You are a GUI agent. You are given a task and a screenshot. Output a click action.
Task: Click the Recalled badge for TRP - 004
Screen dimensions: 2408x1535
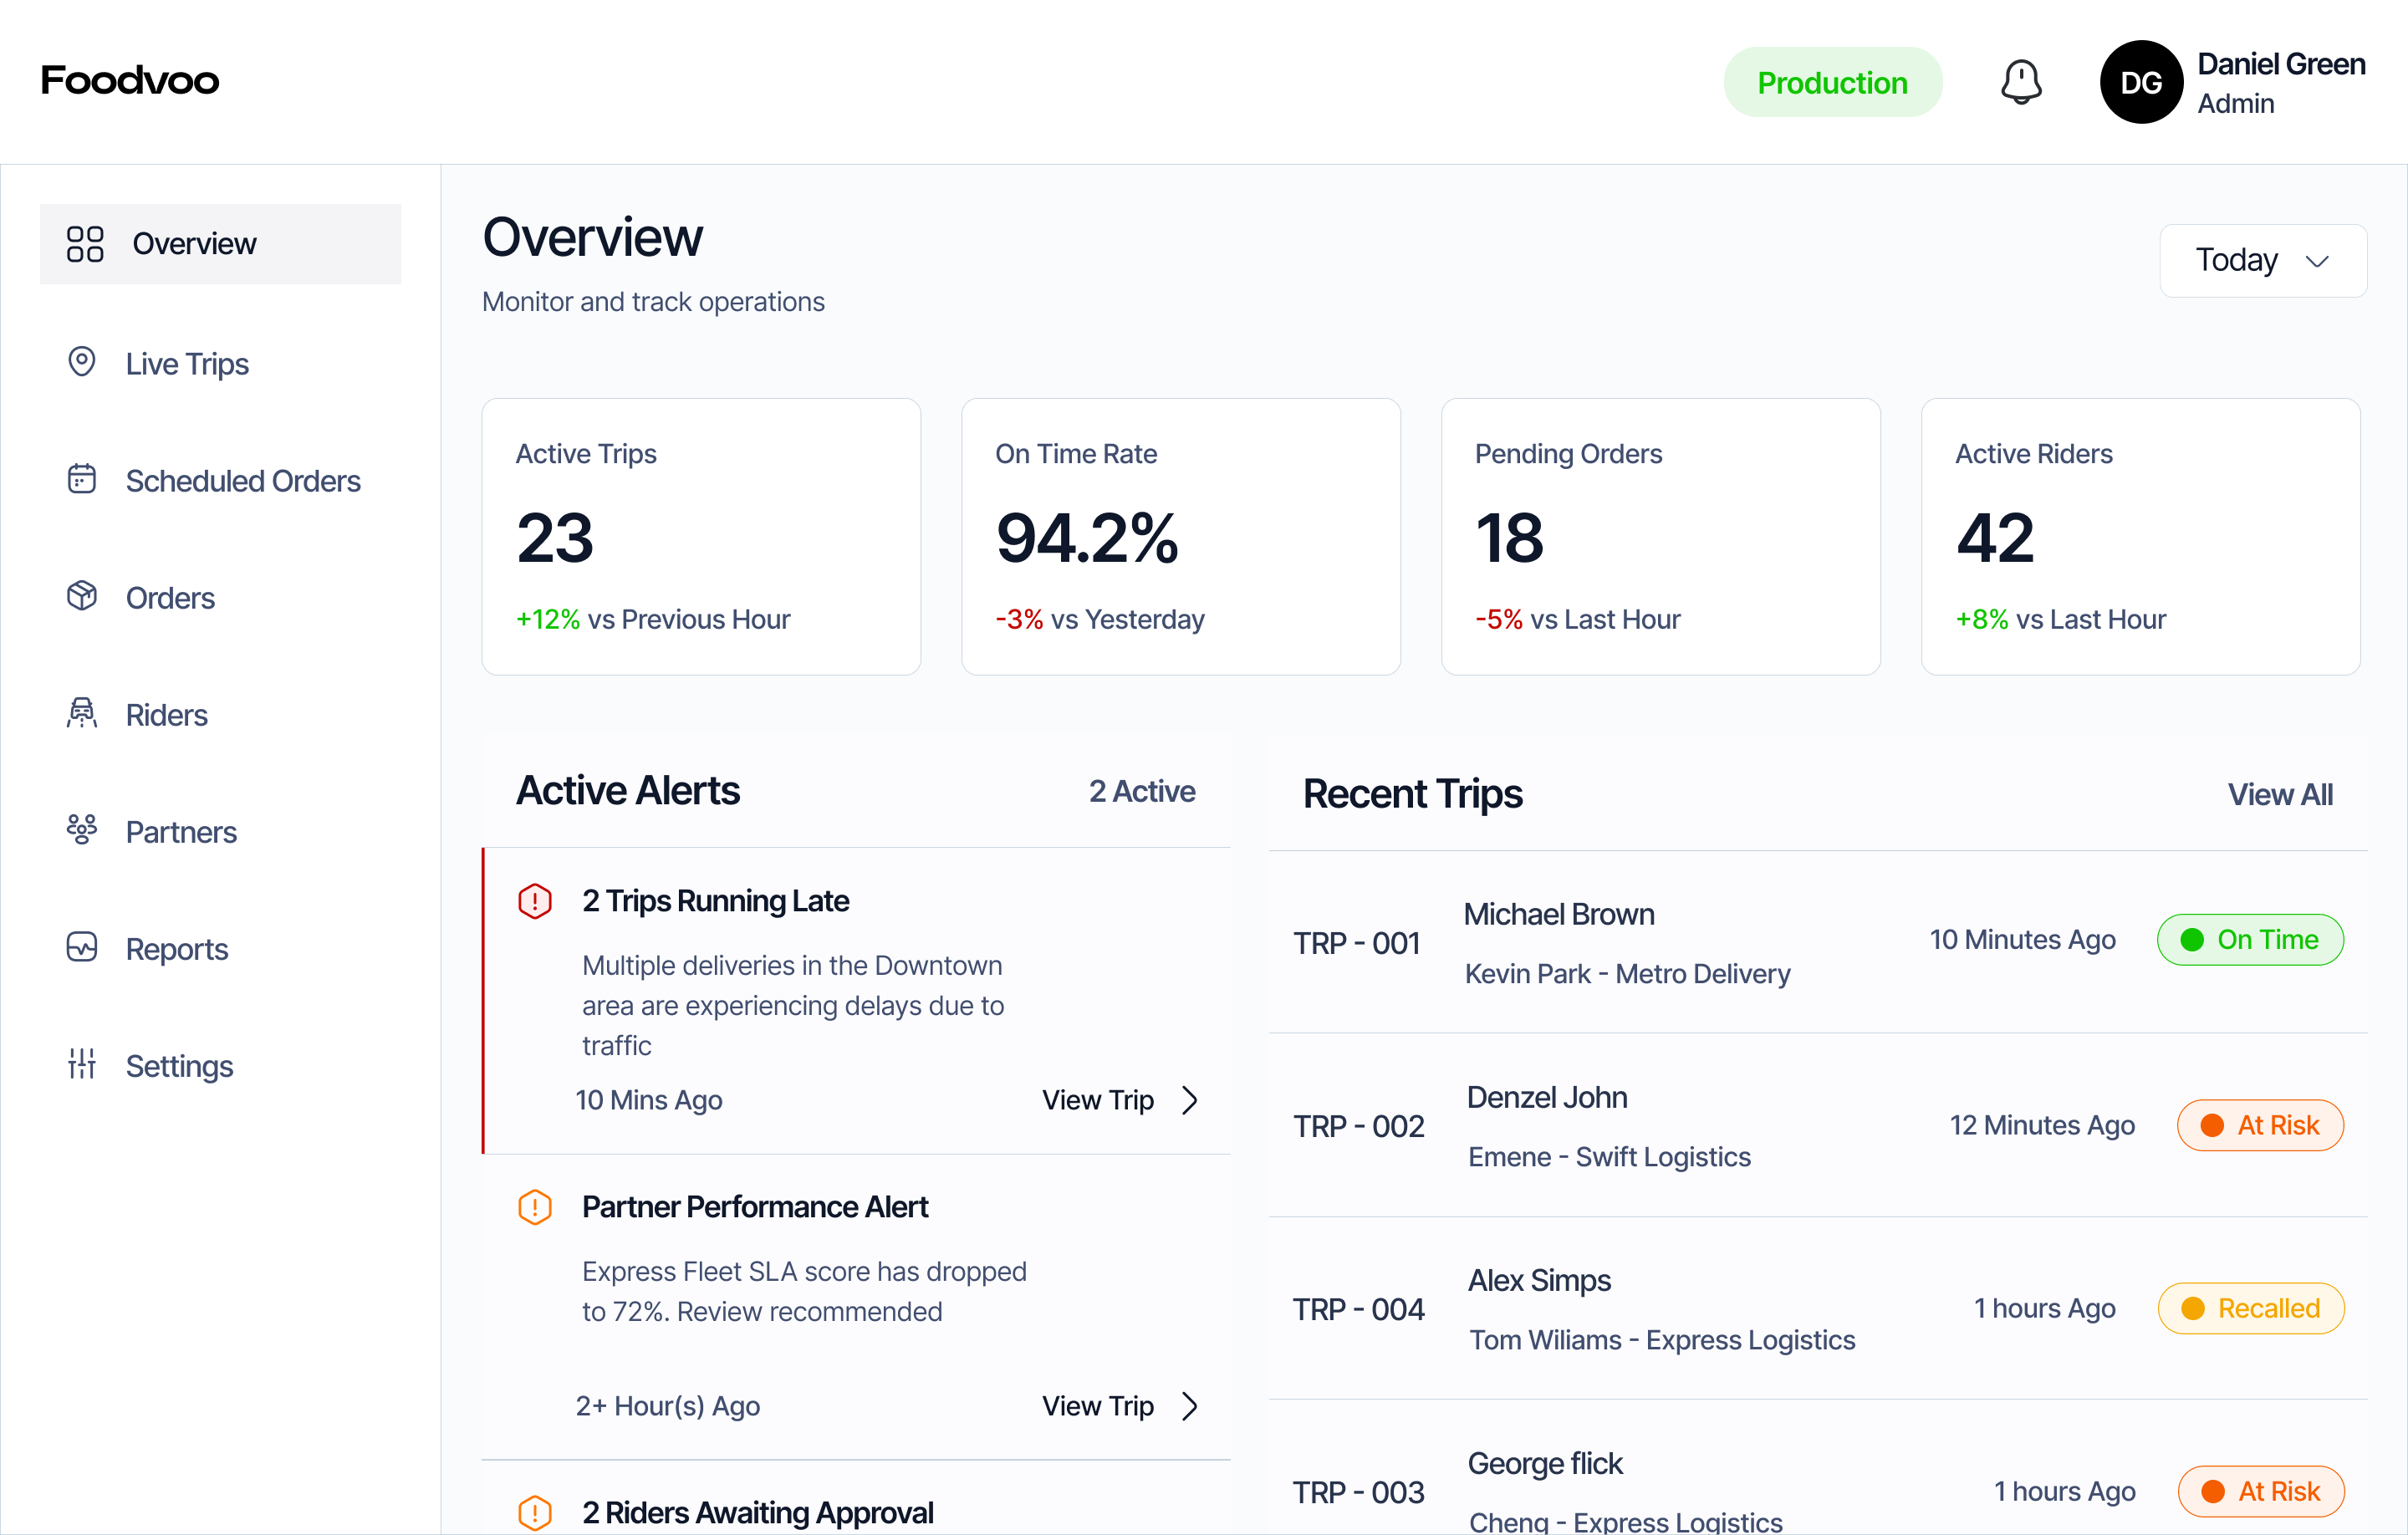pyautogui.click(x=2251, y=1308)
